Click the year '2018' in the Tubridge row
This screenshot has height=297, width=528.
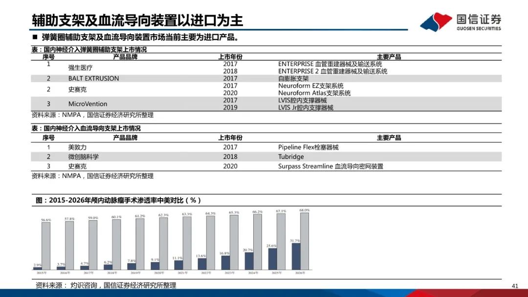click(230, 157)
